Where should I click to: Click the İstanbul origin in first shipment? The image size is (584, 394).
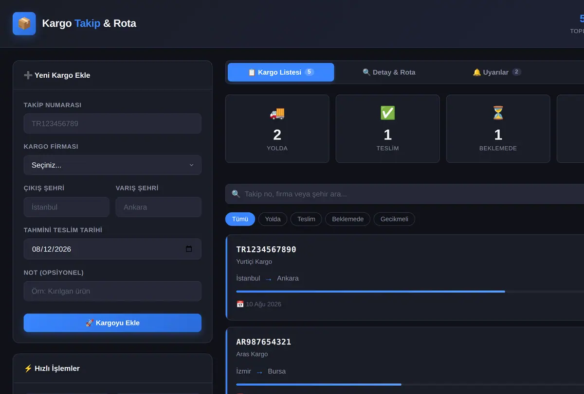(x=248, y=278)
